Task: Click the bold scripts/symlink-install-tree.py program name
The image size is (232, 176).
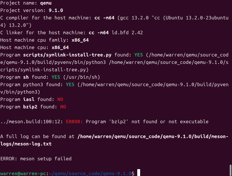Action: click(67, 55)
